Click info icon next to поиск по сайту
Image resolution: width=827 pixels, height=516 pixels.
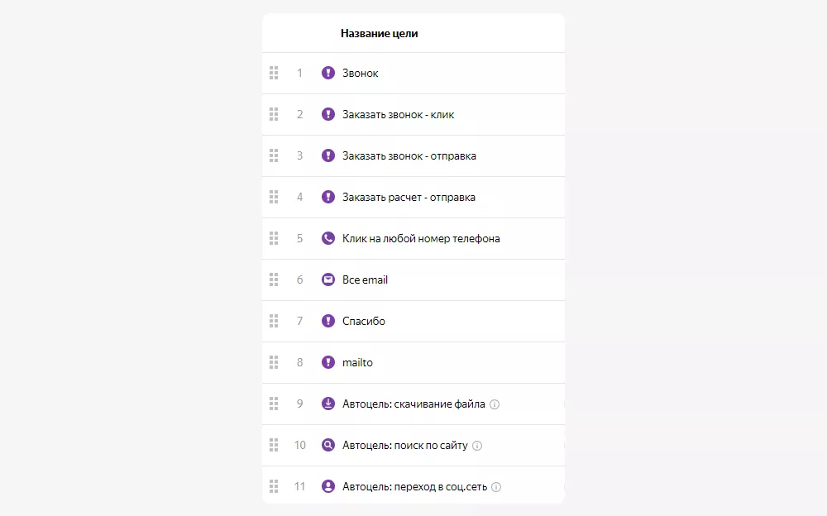tap(477, 446)
